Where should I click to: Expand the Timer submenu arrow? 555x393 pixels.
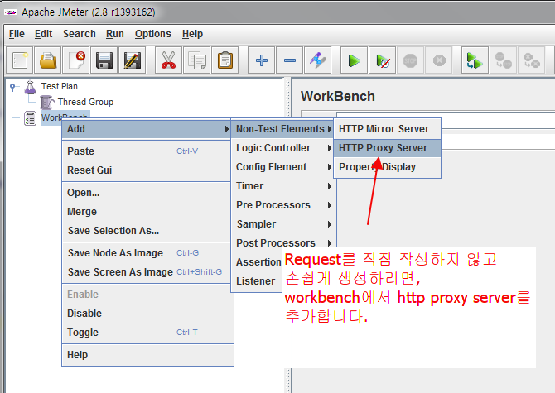pos(330,186)
